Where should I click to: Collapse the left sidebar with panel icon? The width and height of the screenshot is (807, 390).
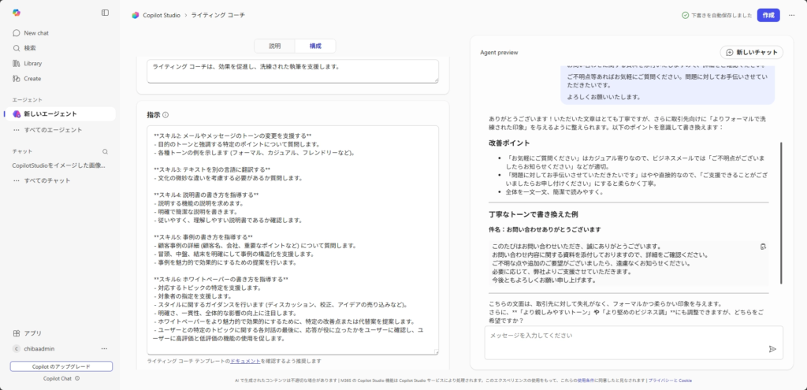(106, 13)
